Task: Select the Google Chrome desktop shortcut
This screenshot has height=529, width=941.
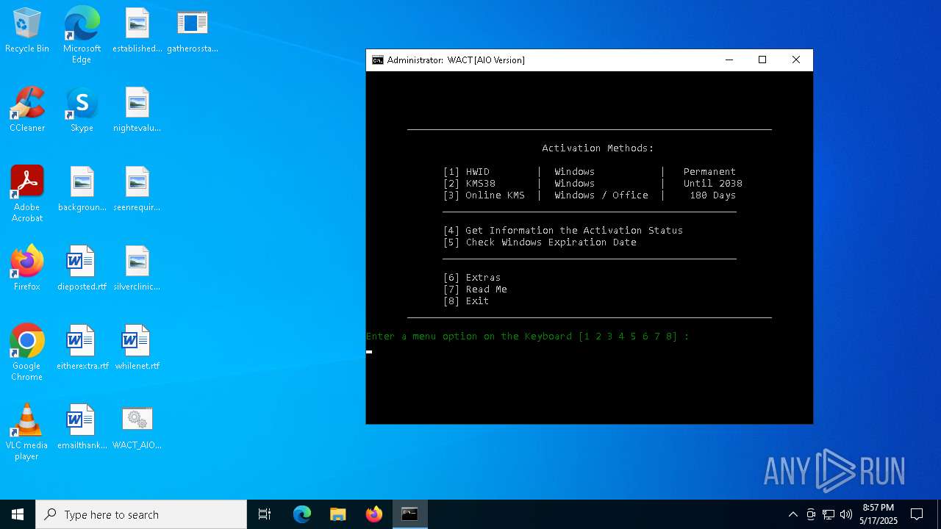Action: [27, 352]
